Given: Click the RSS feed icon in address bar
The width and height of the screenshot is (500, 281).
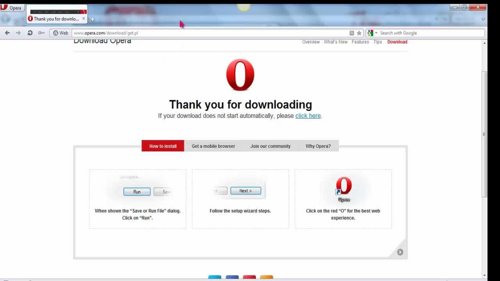Looking at the screenshot, I should pyautogui.click(x=352, y=33).
